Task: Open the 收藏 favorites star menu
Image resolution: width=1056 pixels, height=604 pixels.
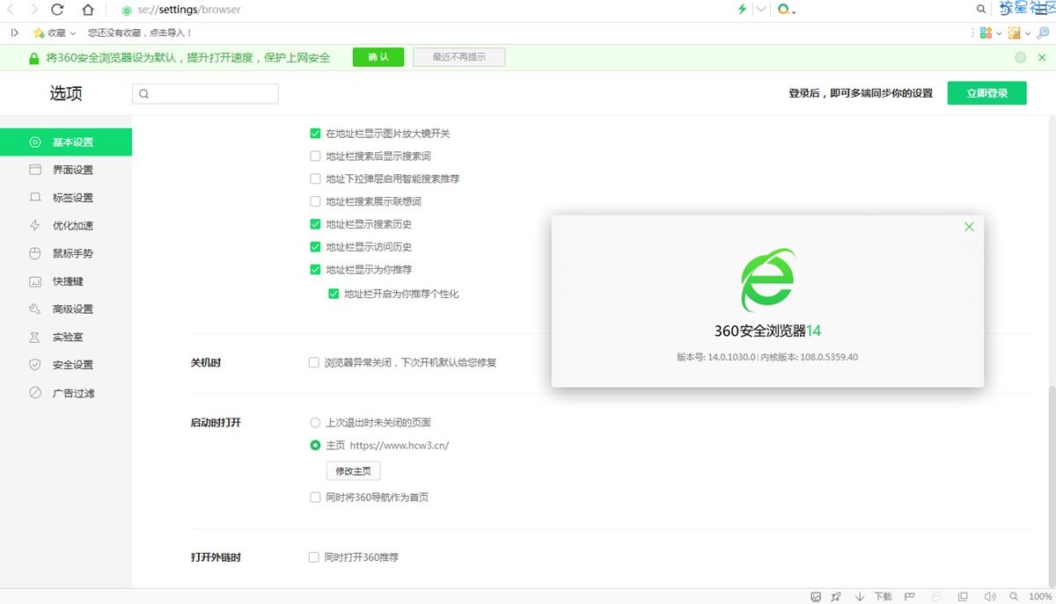Action: (x=55, y=33)
